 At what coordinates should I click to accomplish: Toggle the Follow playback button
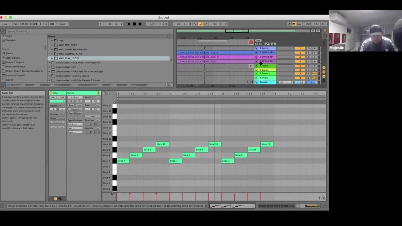click(101, 24)
